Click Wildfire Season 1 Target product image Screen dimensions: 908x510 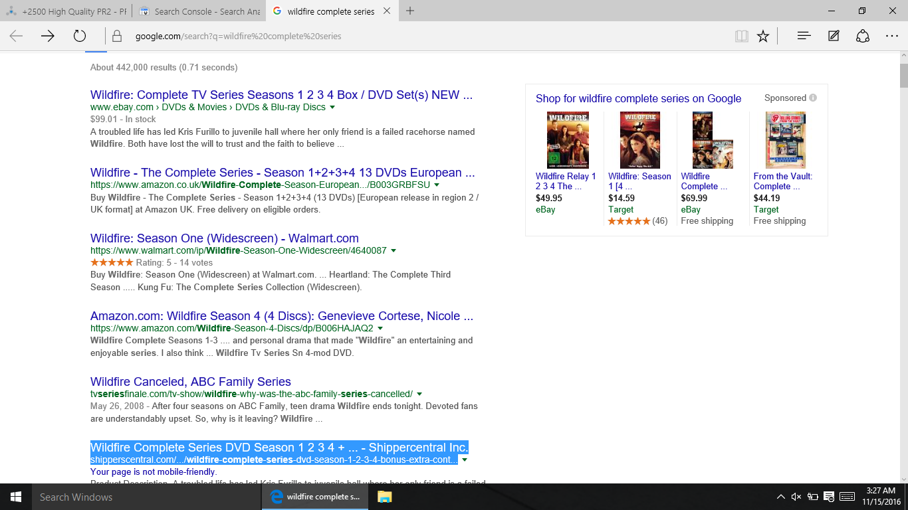[x=639, y=140]
